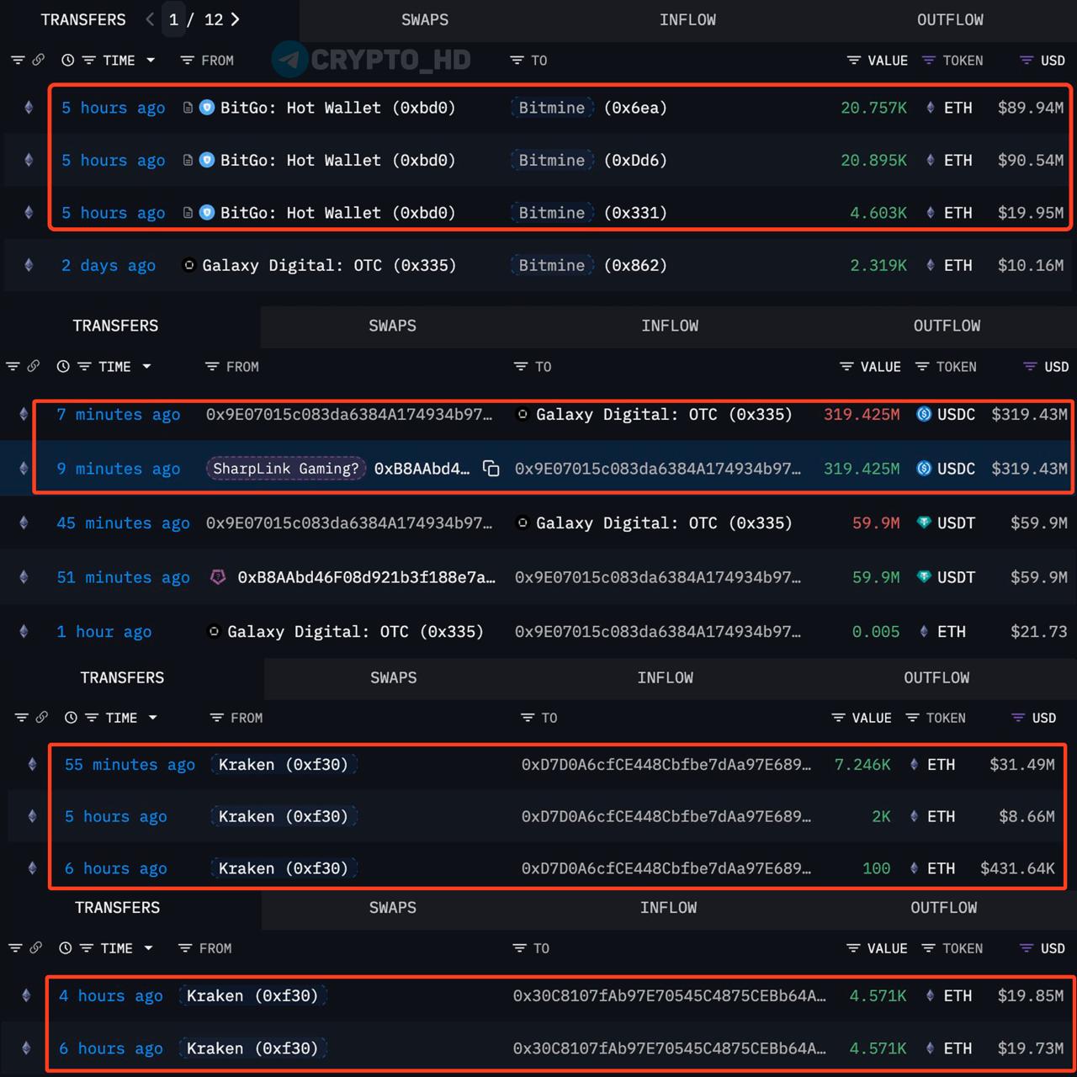The width and height of the screenshot is (1077, 1077).
Task: Click the $90.54M USD amount
Action: pos(1031,160)
